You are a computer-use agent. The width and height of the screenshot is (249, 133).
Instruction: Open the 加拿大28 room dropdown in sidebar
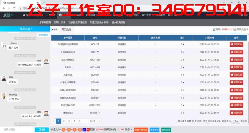pyautogui.click(x=26, y=29)
